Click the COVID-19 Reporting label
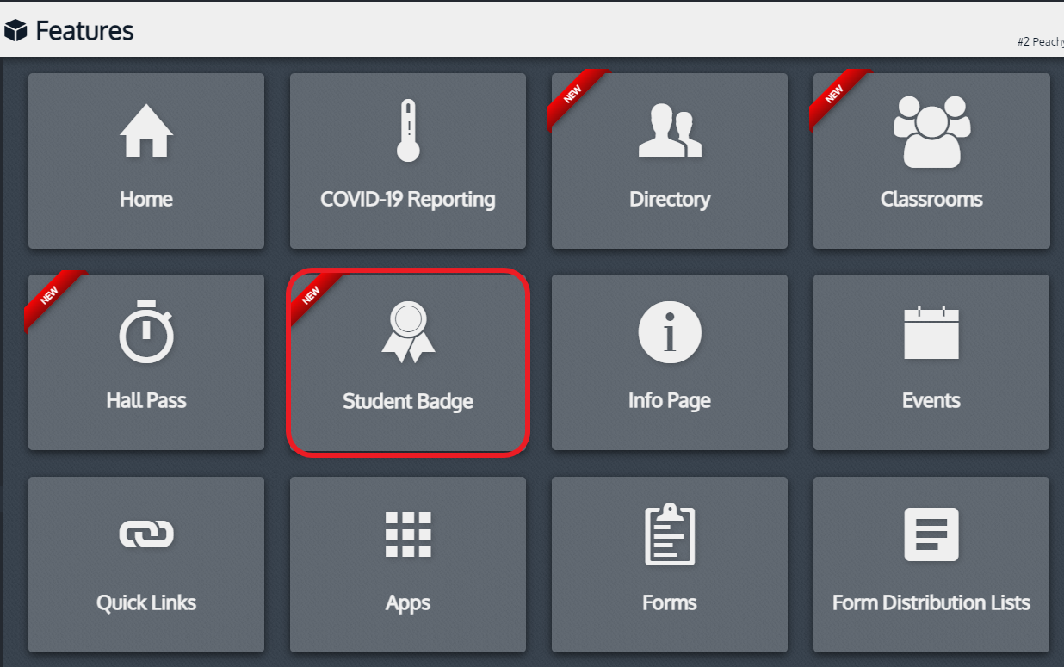 tap(408, 199)
